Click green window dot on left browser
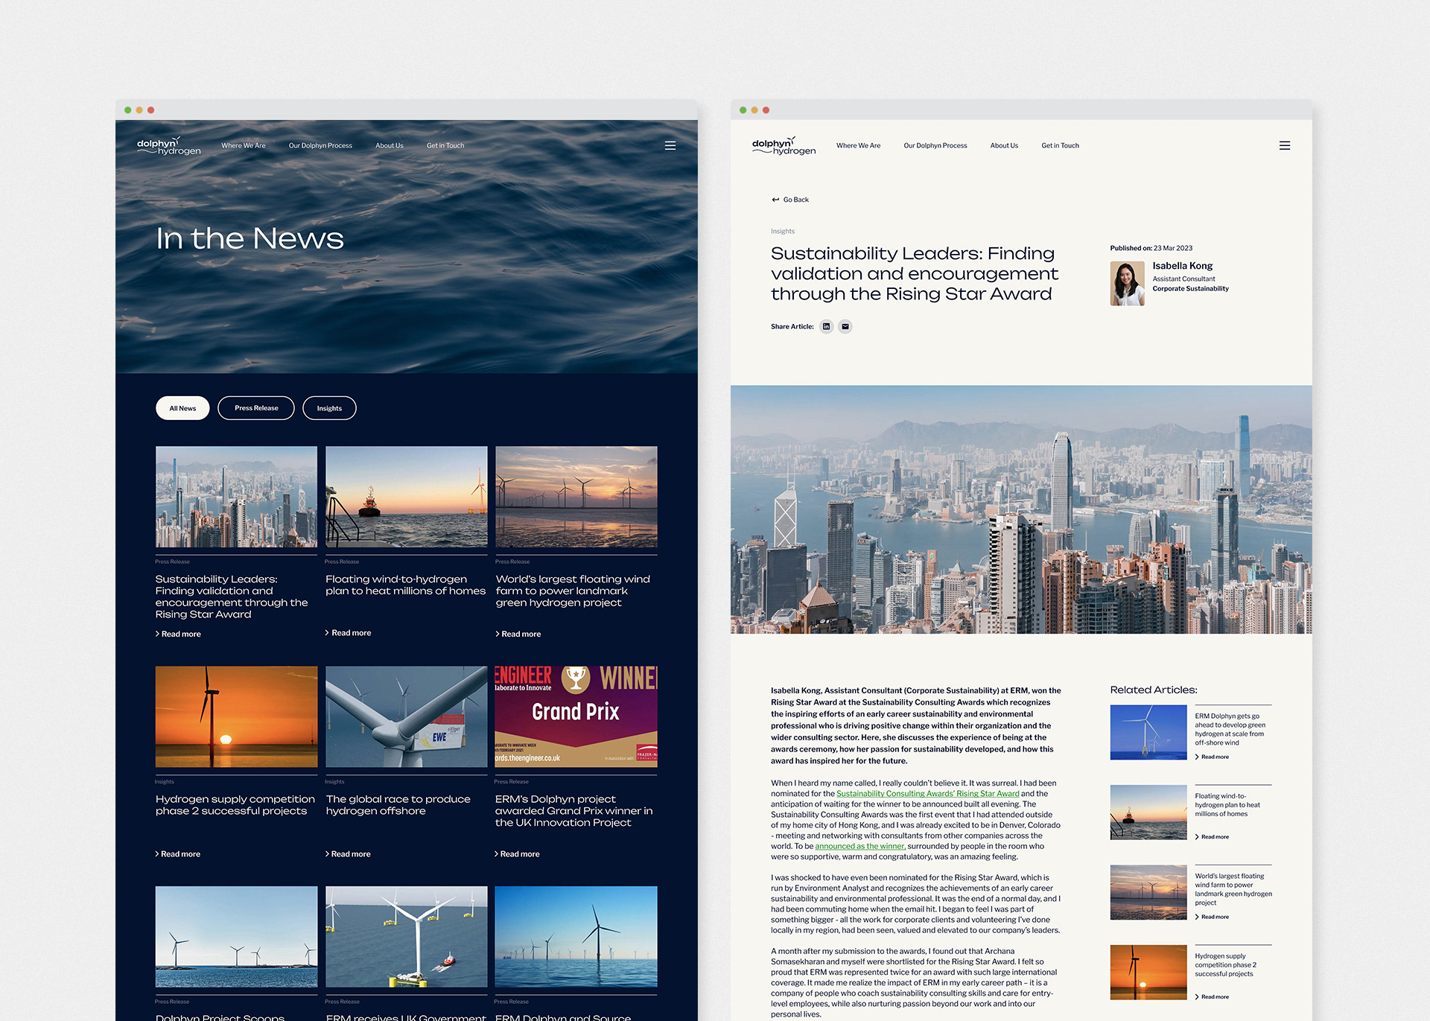 point(128,109)
